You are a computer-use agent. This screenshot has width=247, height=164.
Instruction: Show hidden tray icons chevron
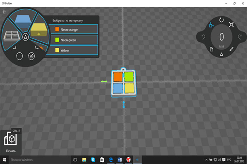pos(206,160)
